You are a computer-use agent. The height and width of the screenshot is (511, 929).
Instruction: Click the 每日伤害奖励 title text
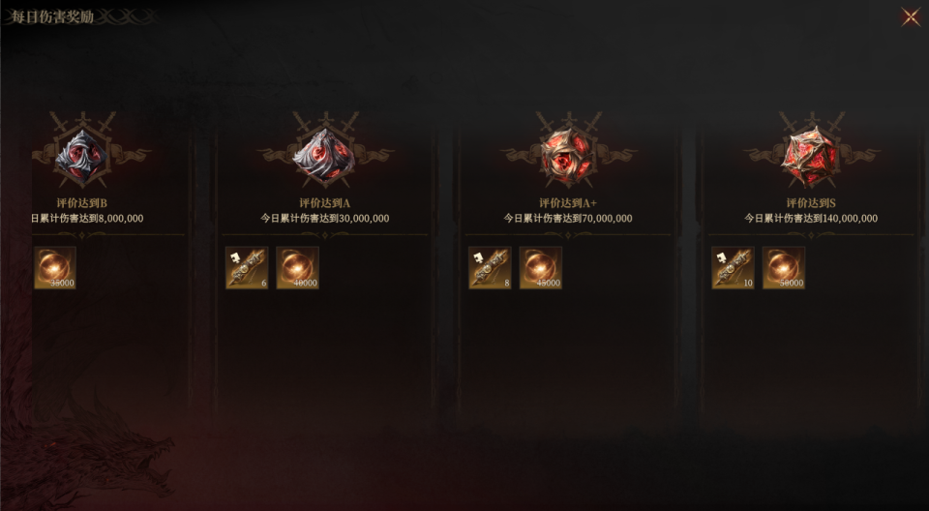[x=52, y=16]
